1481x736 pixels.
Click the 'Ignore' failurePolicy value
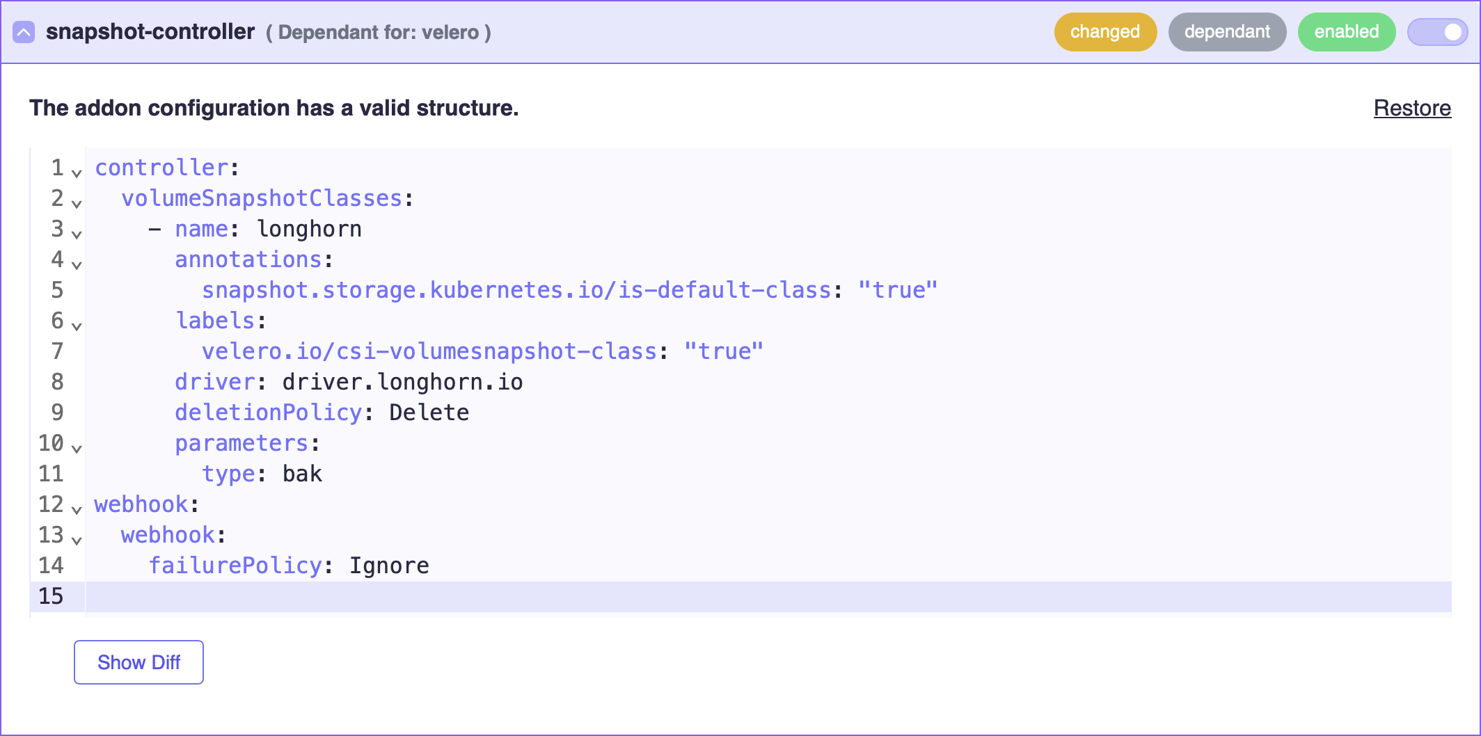coord(389,566)
